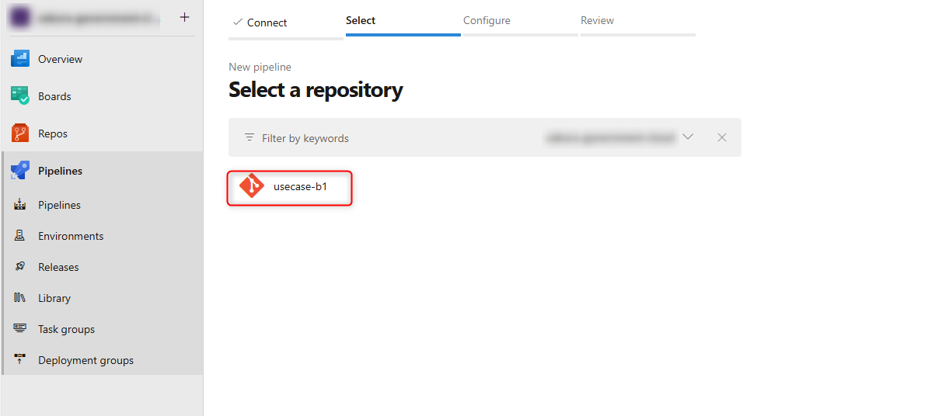Image resolution: width=928 pixels, height=416 pixels.
Task: Expand the project dropdown chevron in filter bar
Action: tap(688, 137)
